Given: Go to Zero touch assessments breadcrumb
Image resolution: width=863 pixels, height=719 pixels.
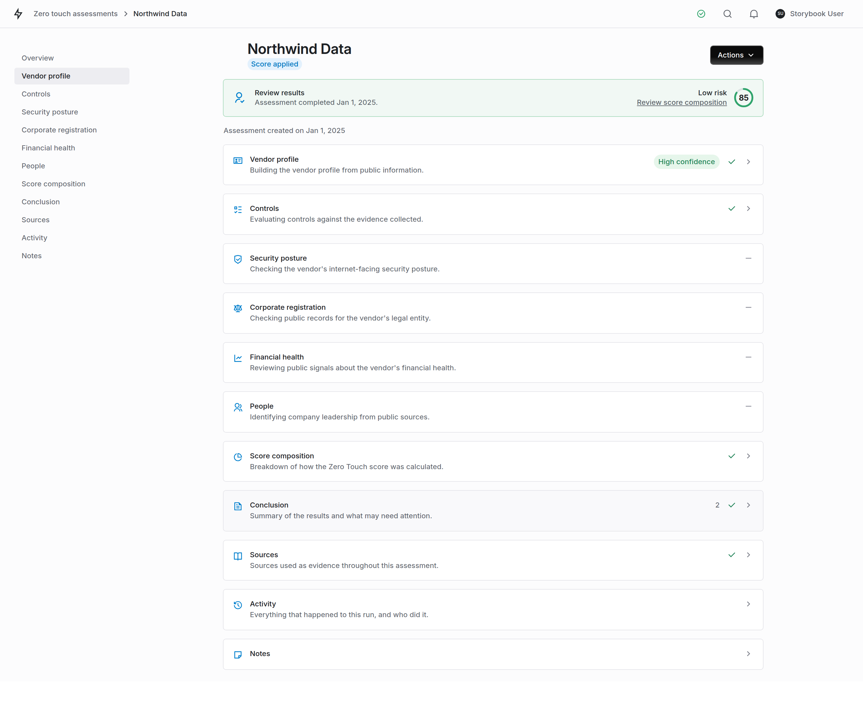Looking at the screenshot, I should (76, 14).
